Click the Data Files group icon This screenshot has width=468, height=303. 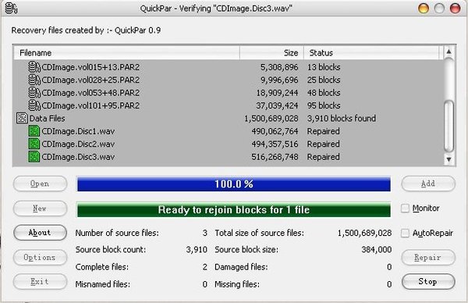point(22,119)
